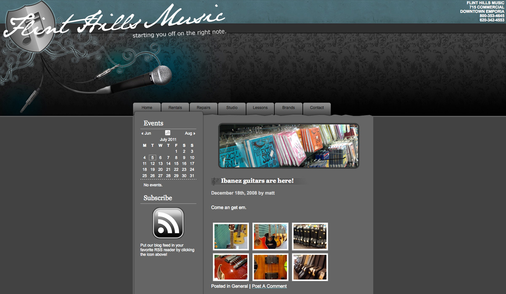506x294 pixels.
Task: Click the 'Subscribe' sidebar heading
Action: [x=158, y=198]
